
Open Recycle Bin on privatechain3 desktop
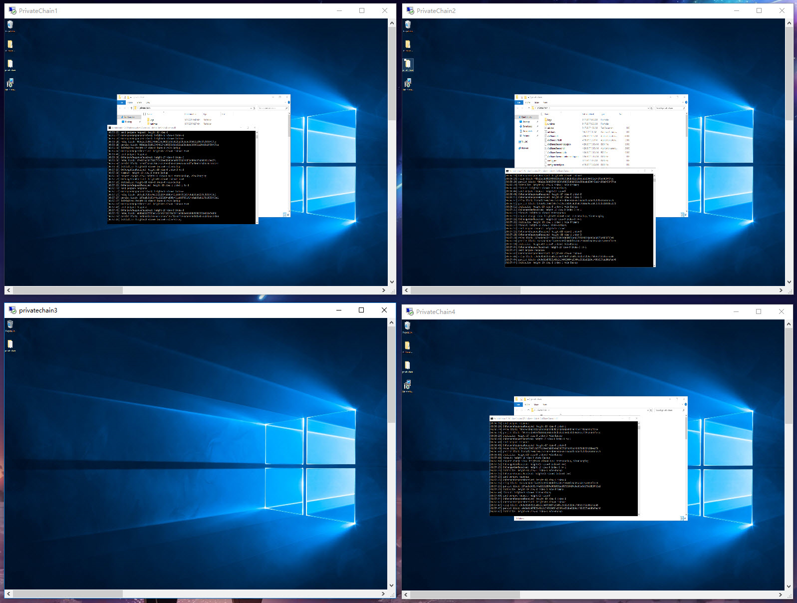10,326
